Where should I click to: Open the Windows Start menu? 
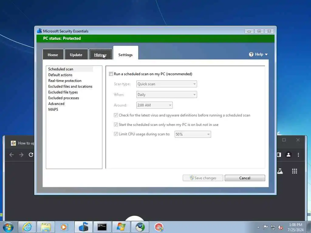point(8,227)
